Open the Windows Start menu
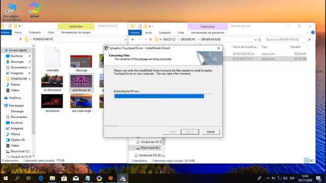Viewport: 326px width, 183px height. (x=6, y=178)
